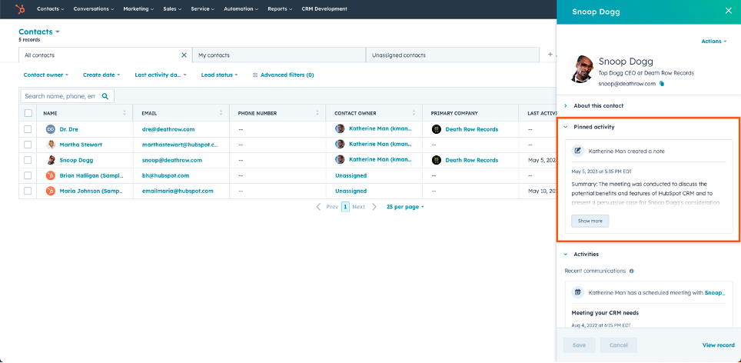Open the Contacts menu in top navigation
The image size is (741, 363).
tap(51, 9)
